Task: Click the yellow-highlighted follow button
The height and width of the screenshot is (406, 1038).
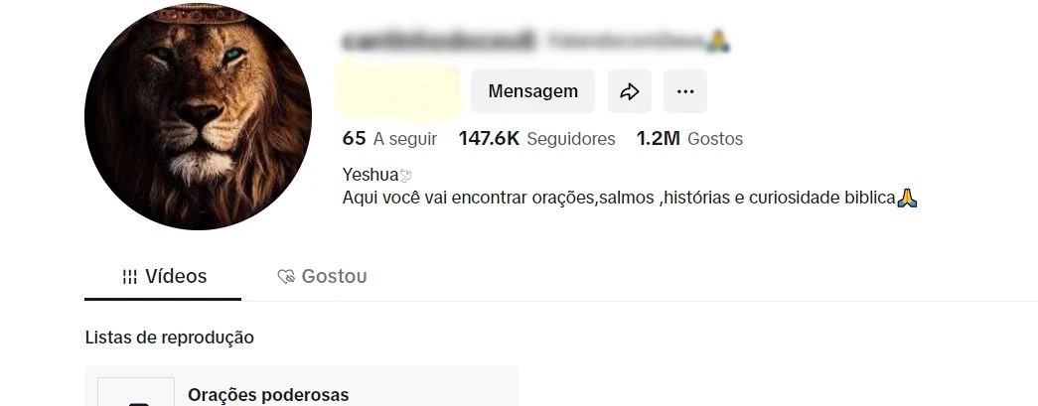Action: pyautogui.click(x=398, y=91)
